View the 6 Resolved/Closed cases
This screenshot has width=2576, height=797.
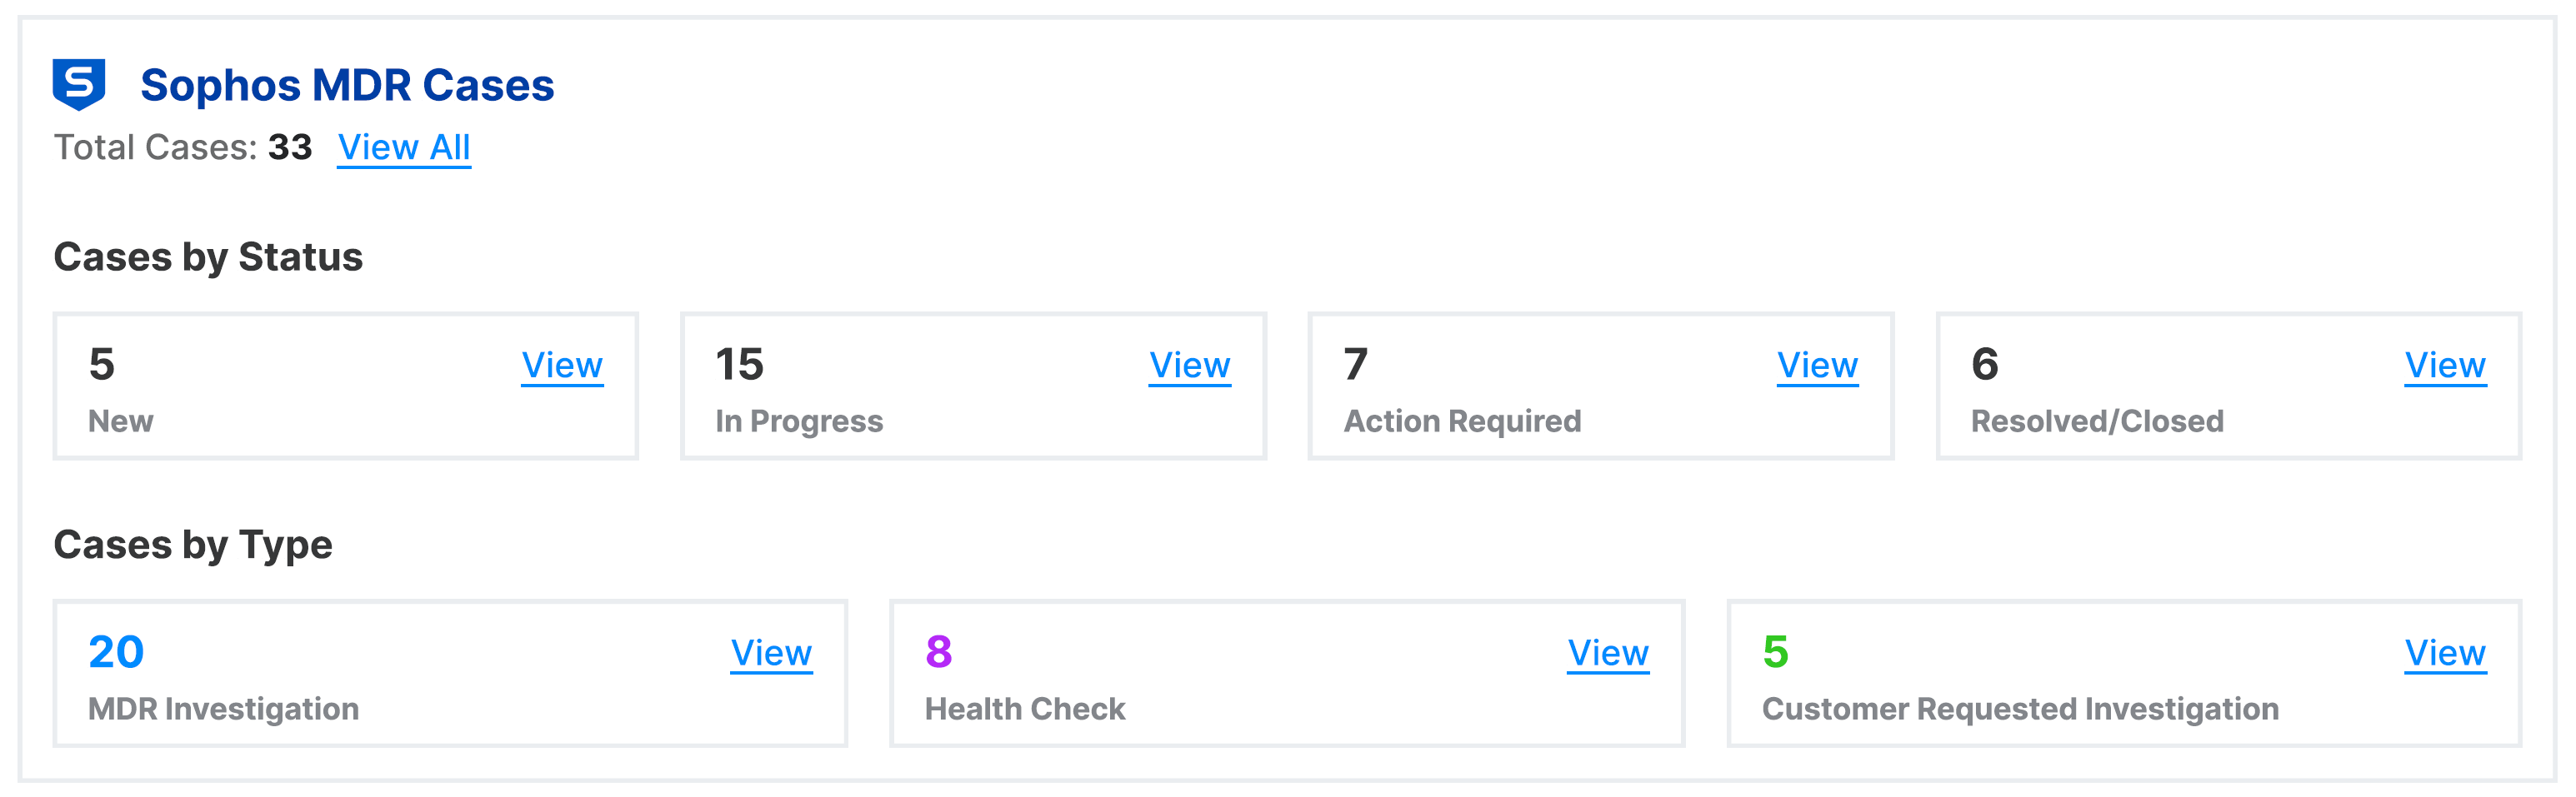[2445, 366]
